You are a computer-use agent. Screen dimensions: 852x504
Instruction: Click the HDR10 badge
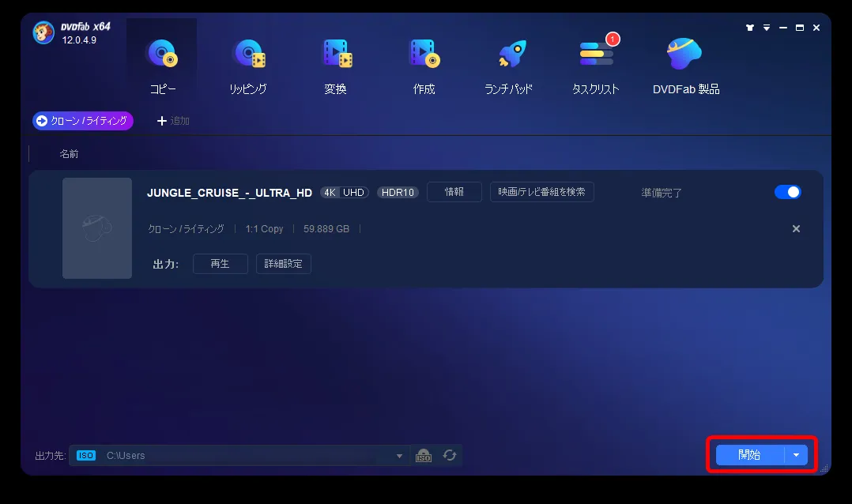398,192
